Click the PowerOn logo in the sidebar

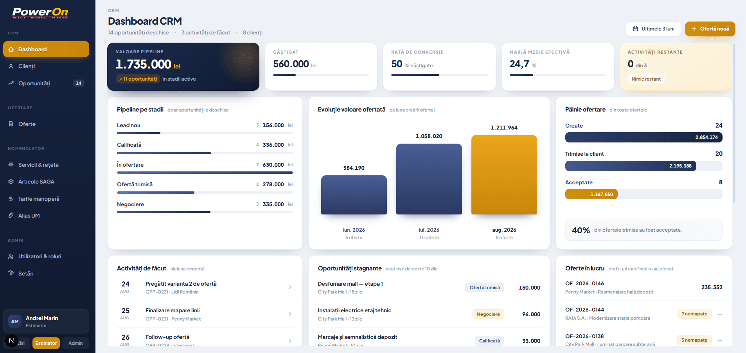pyautogui.click(x=40, y=13)
